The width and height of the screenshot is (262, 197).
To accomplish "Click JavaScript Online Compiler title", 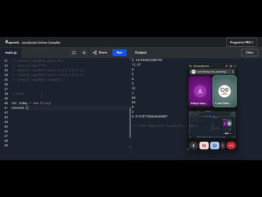I will 41,43.
